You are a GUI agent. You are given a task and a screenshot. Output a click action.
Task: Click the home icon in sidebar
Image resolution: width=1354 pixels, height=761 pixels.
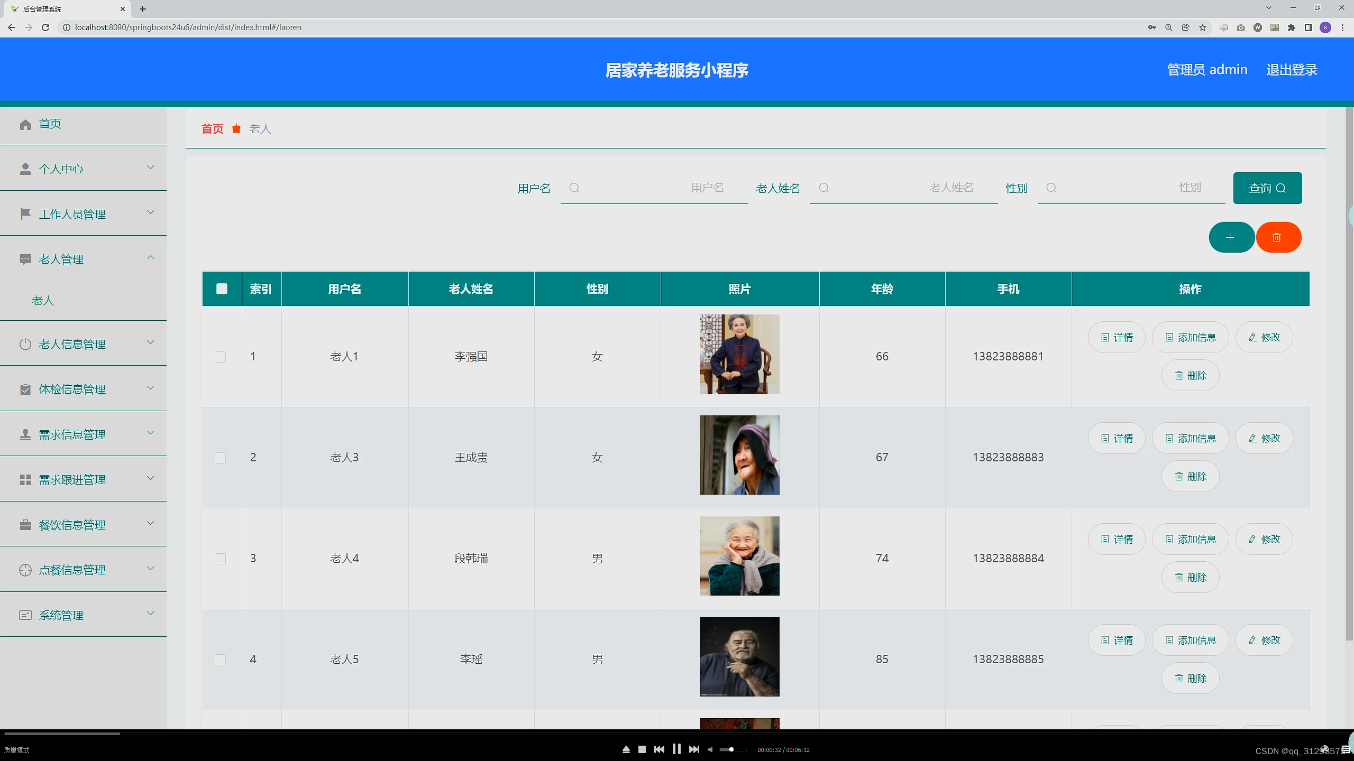(x=25, y=124)
